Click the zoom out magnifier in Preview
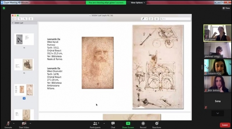 click(x=20, y=19)
